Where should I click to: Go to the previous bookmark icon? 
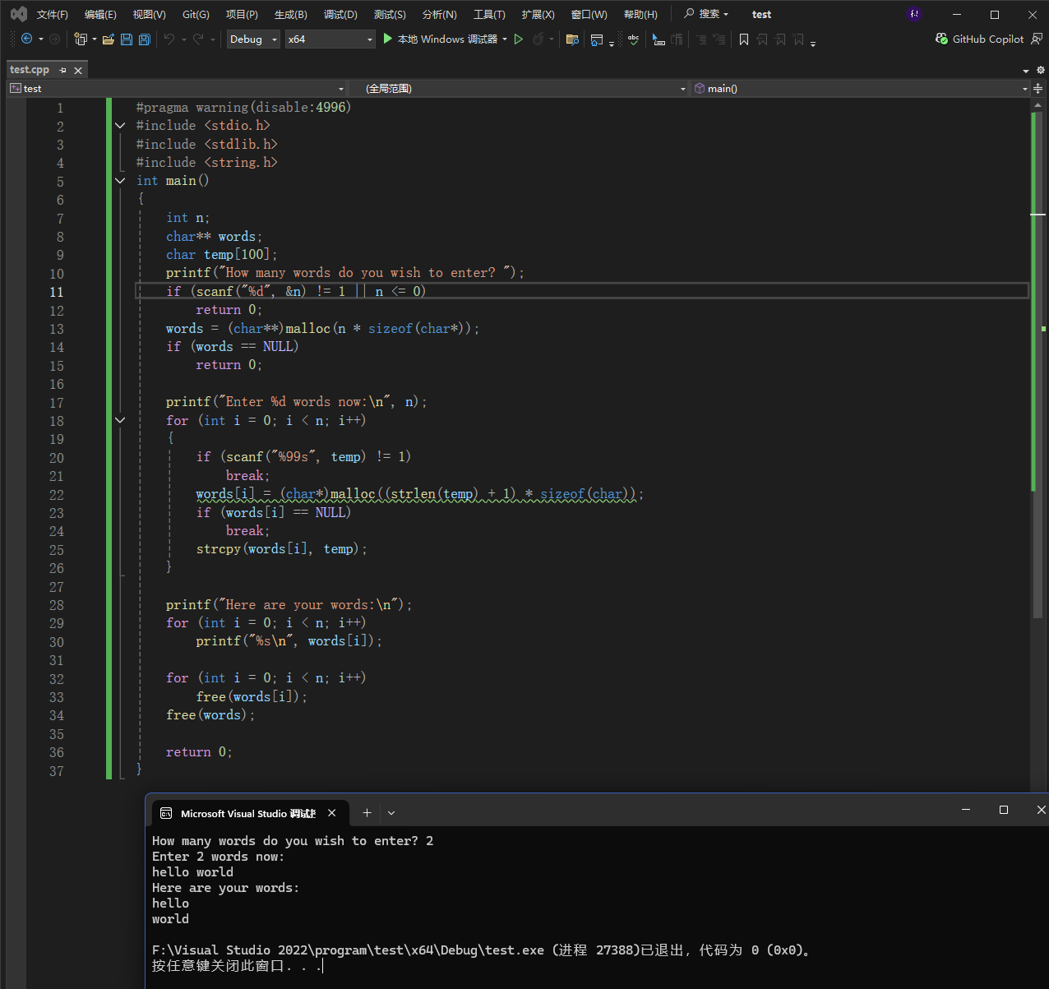pyautogui.click(x=762, y=39)
